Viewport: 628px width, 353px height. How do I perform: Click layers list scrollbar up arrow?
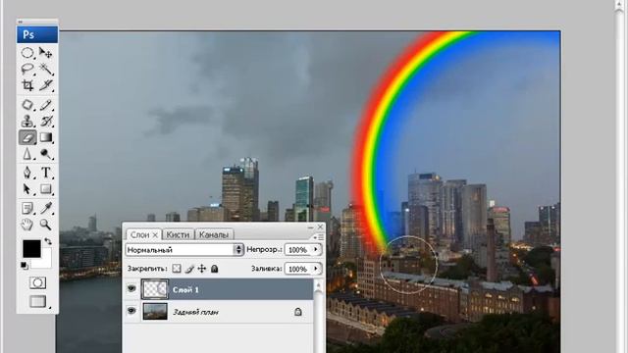[318, 285]
